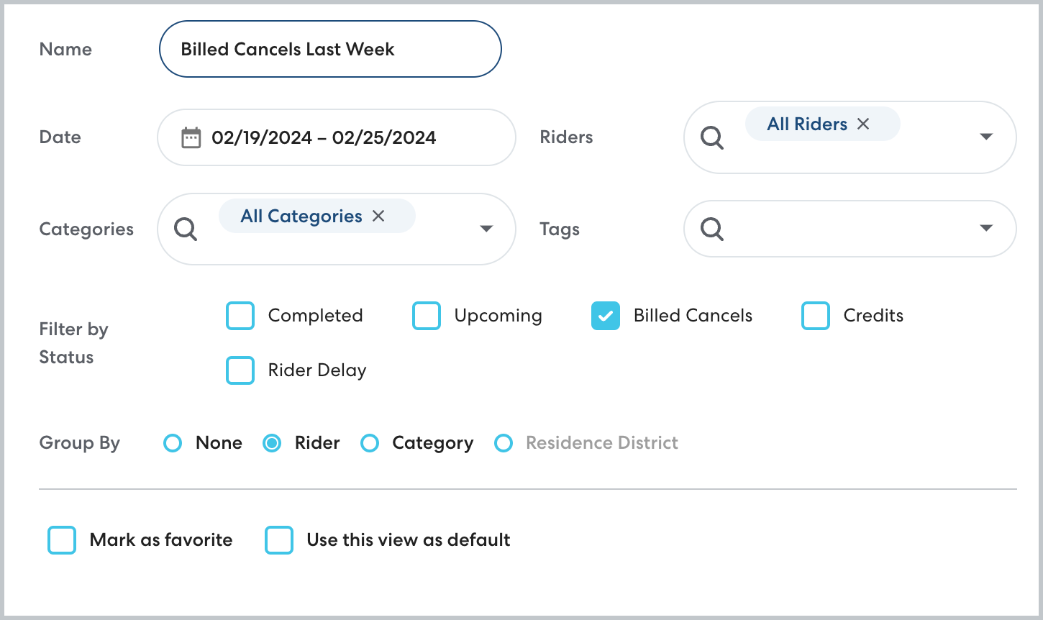1043x620 pixels.
Task: Click the search icon in Tags field
Action: (x=711, y=229)
